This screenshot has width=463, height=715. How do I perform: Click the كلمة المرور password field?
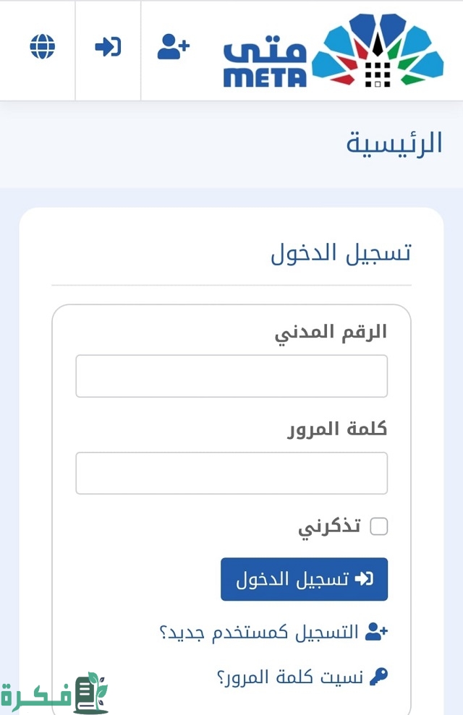(231, 472)
